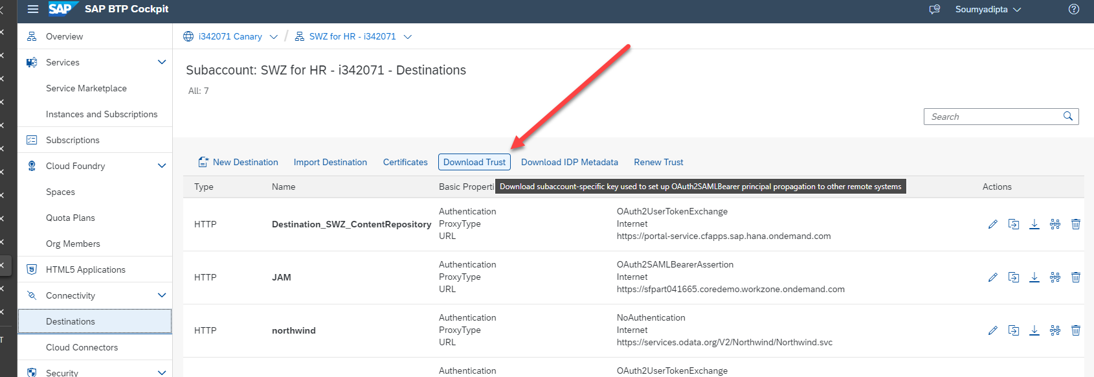Click the Import Destination button
Screen dimensions: 1094x377
330,162
